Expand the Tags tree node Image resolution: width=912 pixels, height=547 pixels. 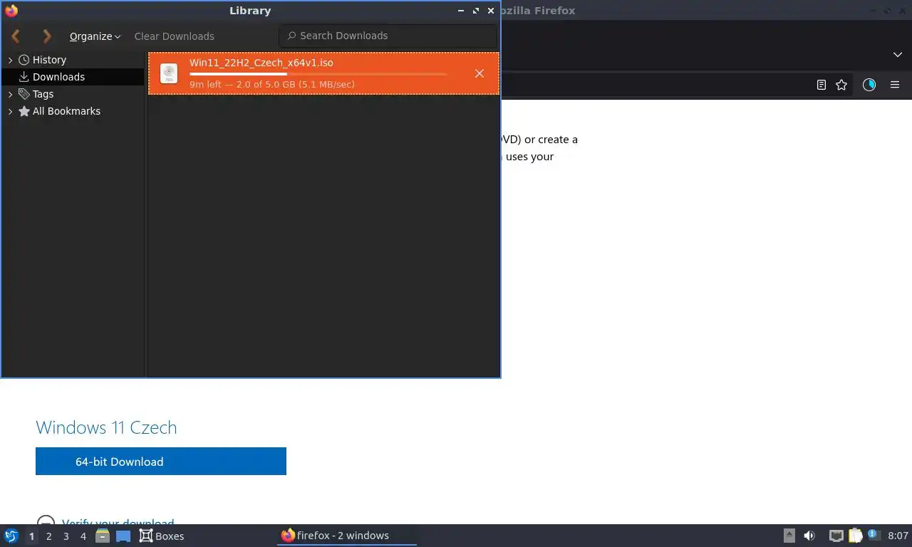pyautogui.click(x=10, y=95)
